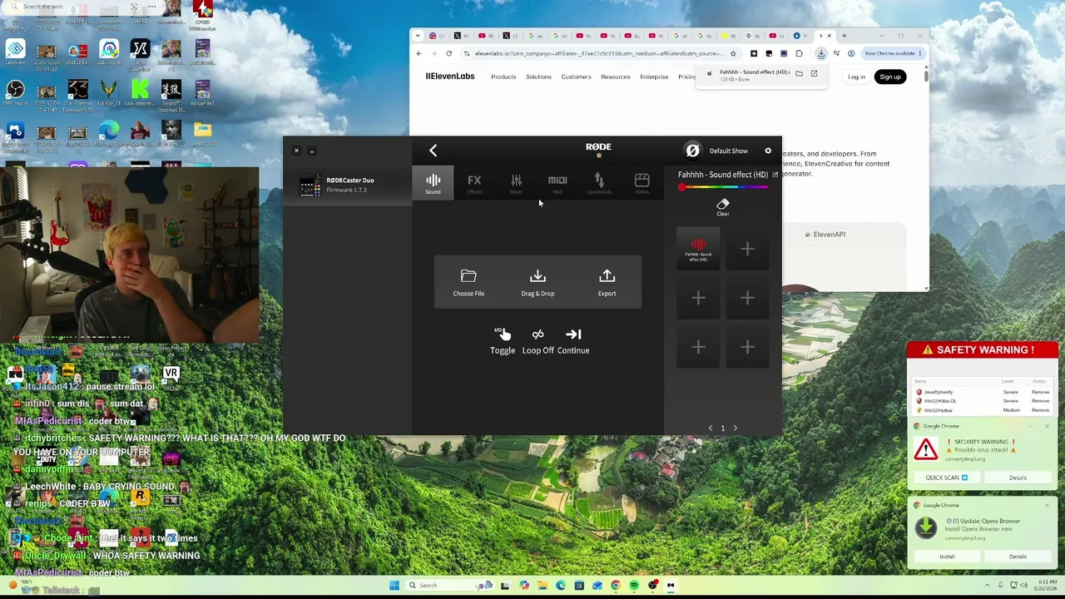
Task: Go to previous pad page
Action: point(710,428)
